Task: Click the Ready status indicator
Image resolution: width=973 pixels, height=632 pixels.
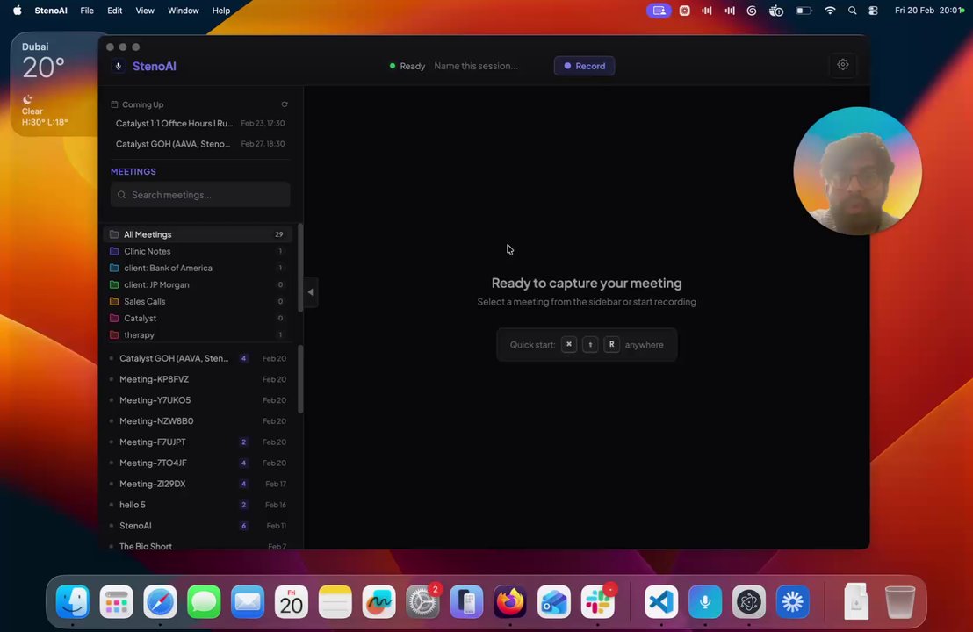Action: pyautogui.click(x=407, y=66)
